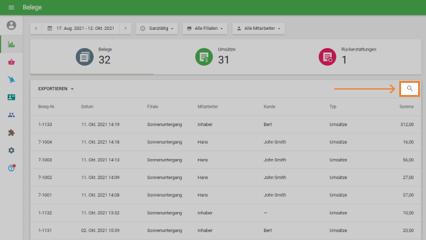Expand the Alle Filialen dropdown
Screen dimensions: 426x240
(x=205, y=28)
